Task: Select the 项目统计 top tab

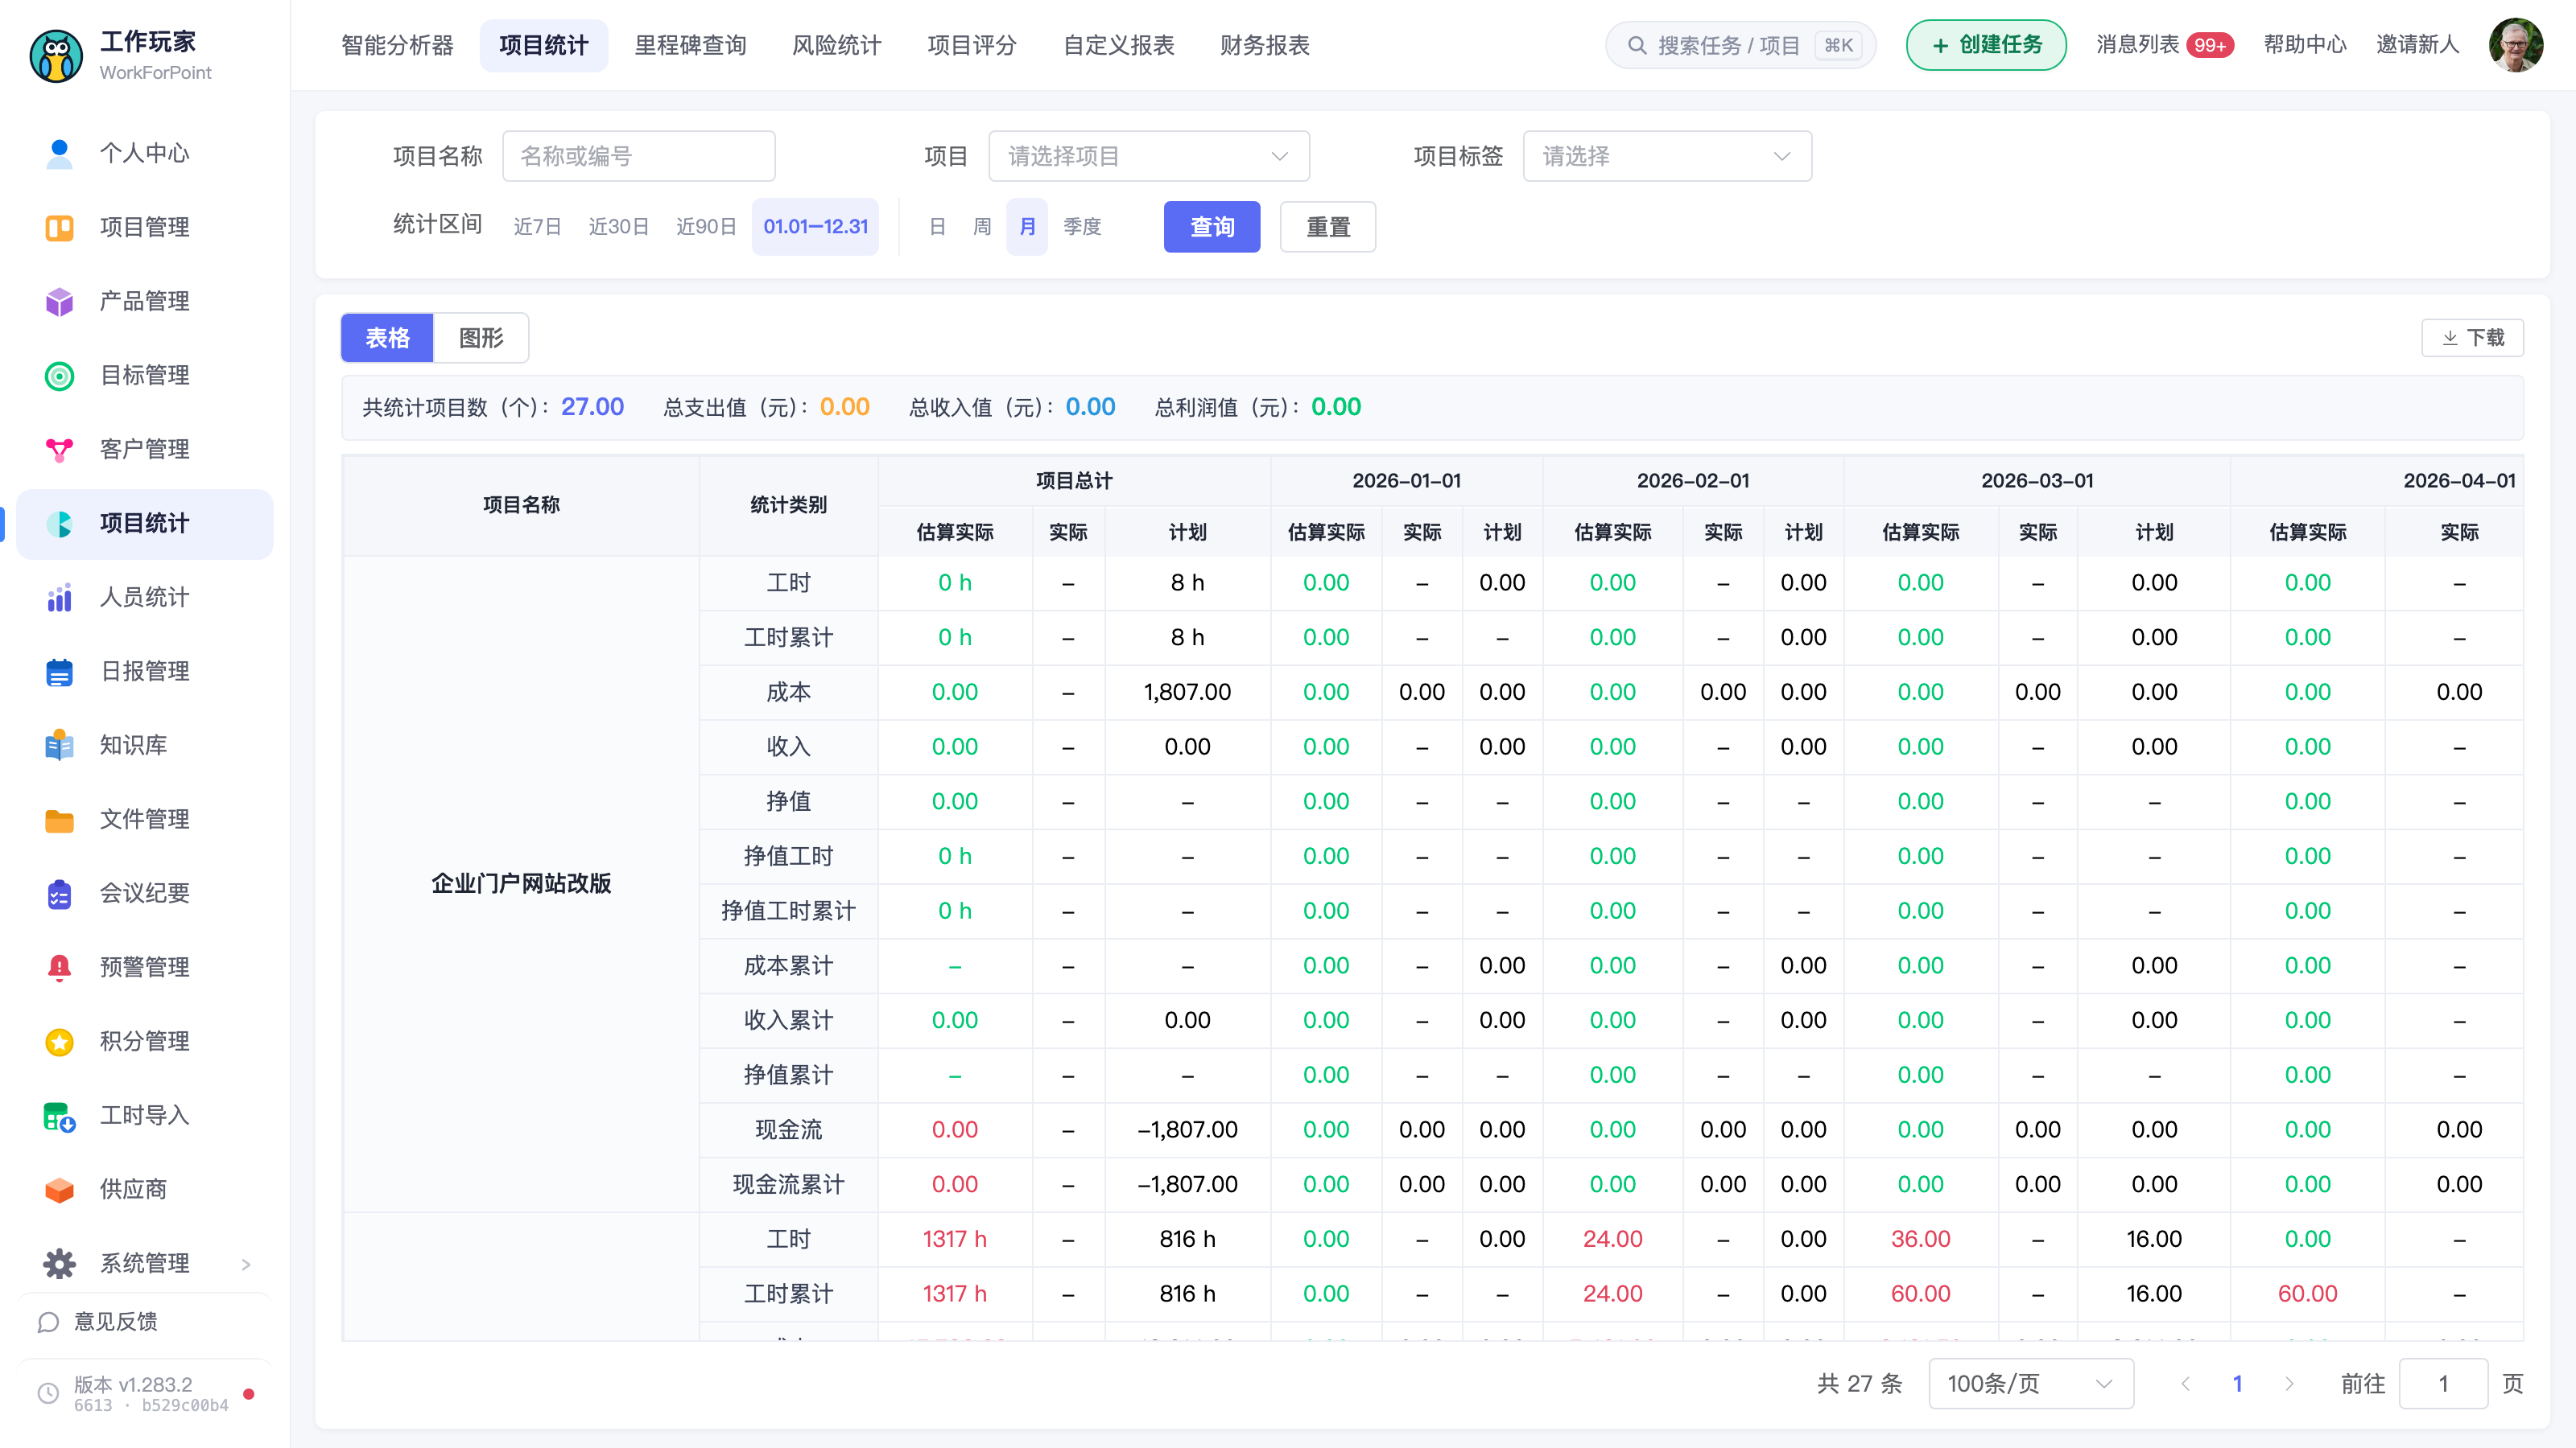Action: pyautogui.click(x=543, y=45)
